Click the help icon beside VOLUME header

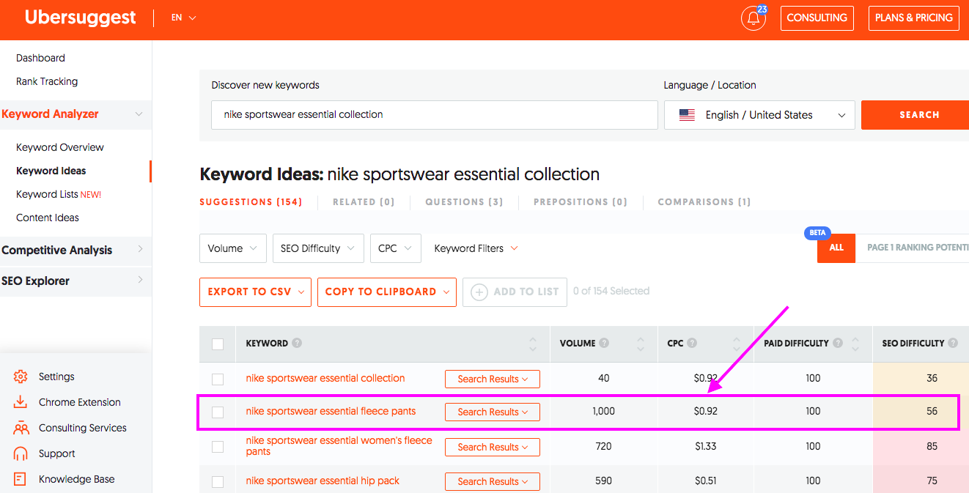coord(604,343)
